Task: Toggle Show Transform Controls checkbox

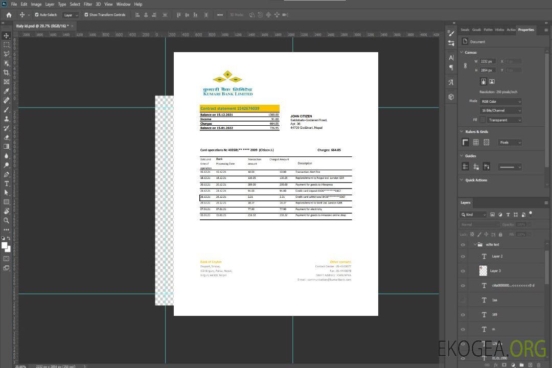Action: tap(86, 15)
